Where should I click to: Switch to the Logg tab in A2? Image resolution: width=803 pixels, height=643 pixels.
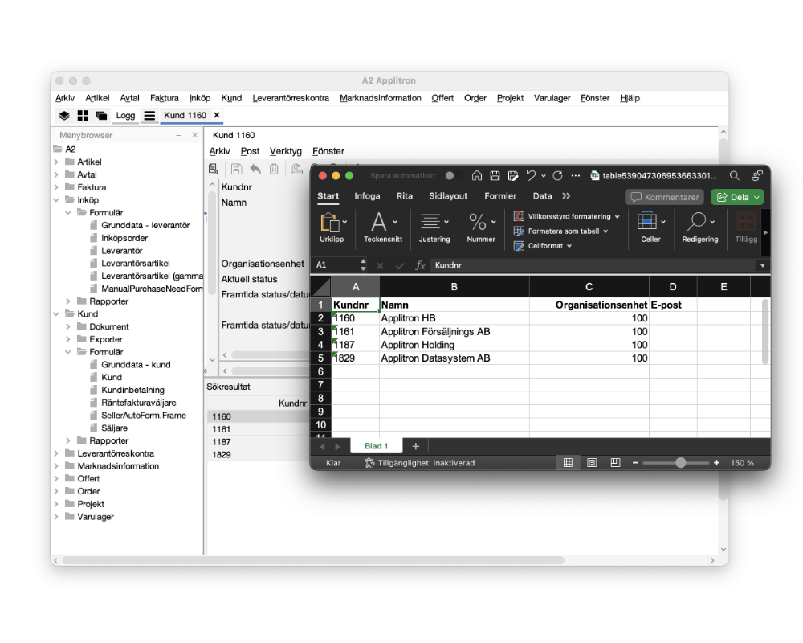(125, 116)
